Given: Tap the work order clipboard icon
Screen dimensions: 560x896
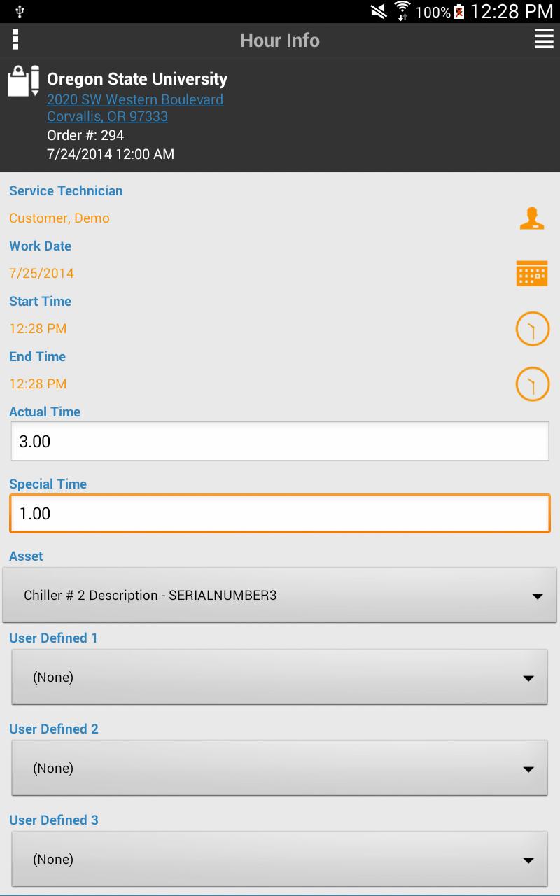Looking at the screenshot, I should tap(23, 80).
